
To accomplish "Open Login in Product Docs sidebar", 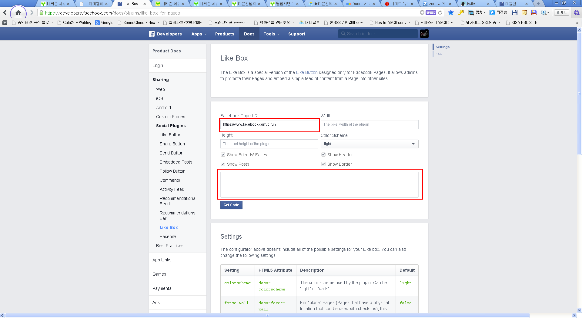I will 158,65.
